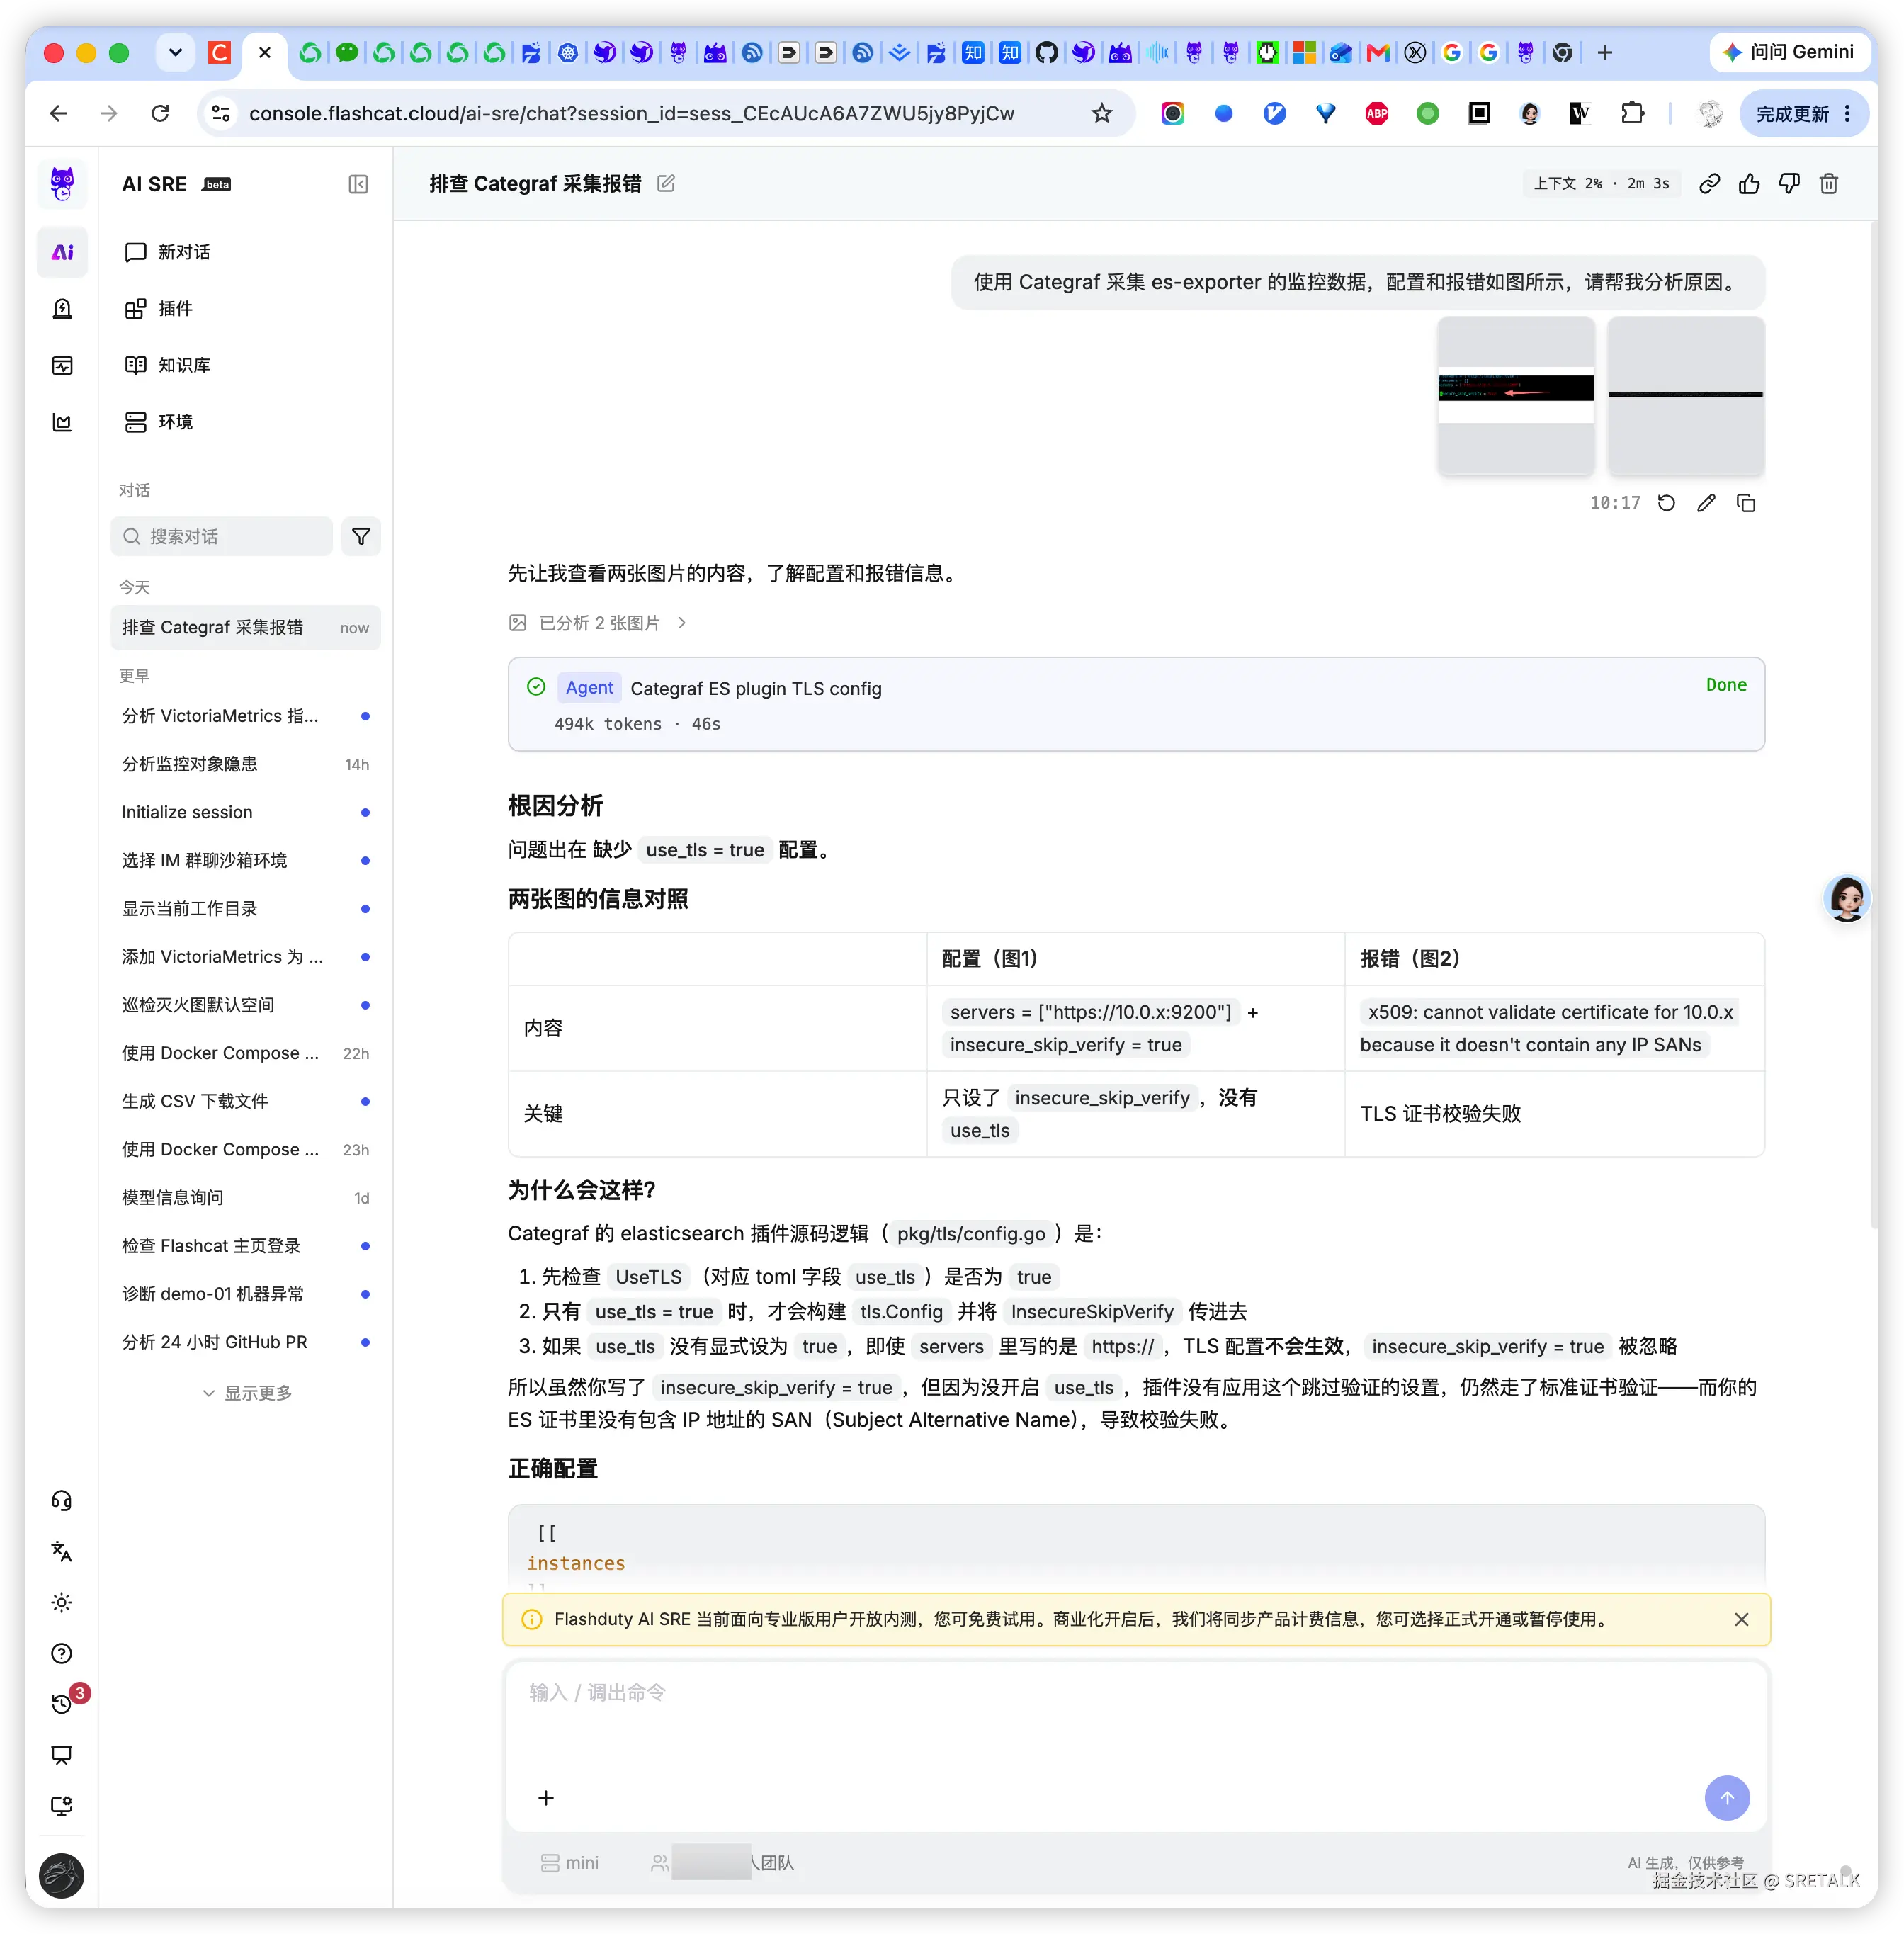Open the filter for conversations

(361, 537)
